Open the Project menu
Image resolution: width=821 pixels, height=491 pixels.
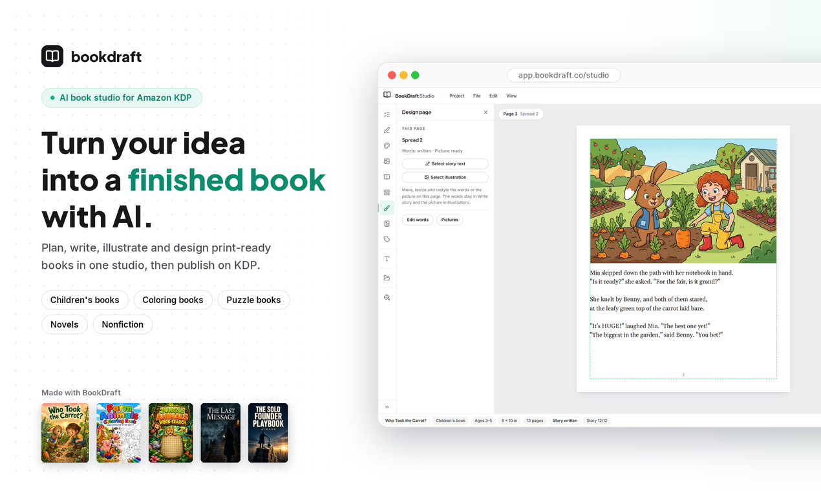tap(457, 96)
